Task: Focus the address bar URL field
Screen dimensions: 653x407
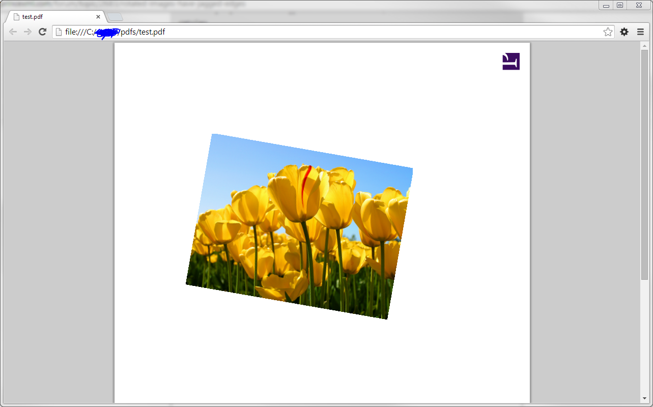Action: point(331,32)
